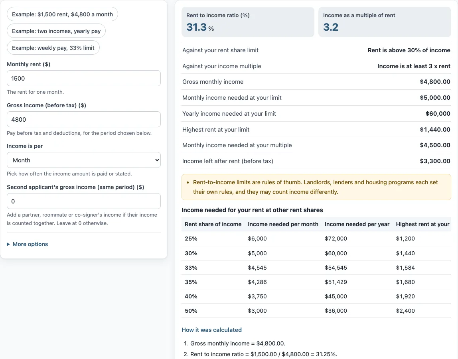
Task: Select the Income as a multiple of rent card
Action: click(385, 22)
